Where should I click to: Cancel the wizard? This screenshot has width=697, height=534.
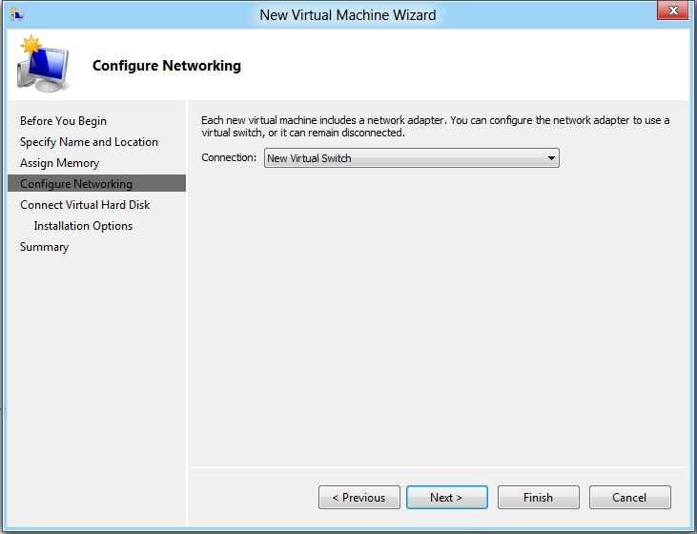tap(629, 498)
